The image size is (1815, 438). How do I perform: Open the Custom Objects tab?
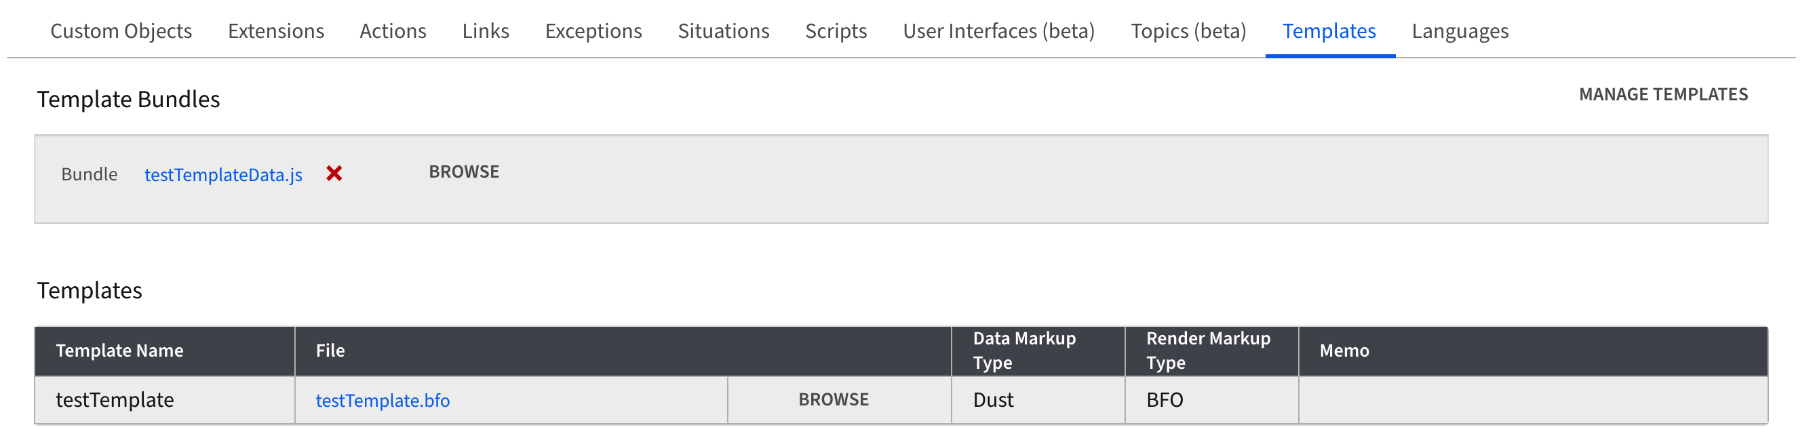pos(121,31)
